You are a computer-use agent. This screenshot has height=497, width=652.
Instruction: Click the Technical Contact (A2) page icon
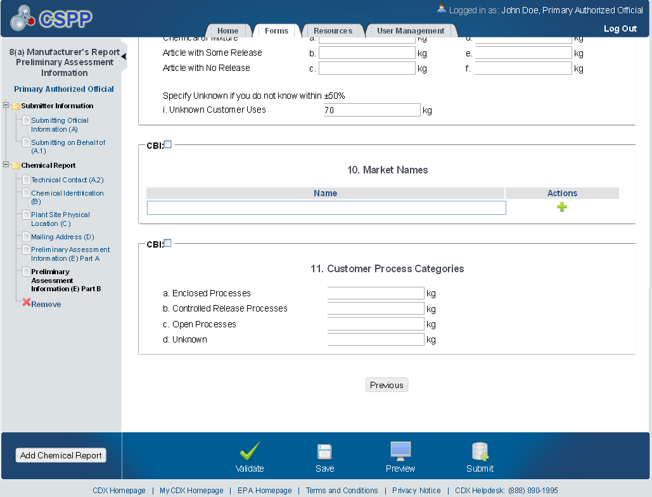pos(26,180)
